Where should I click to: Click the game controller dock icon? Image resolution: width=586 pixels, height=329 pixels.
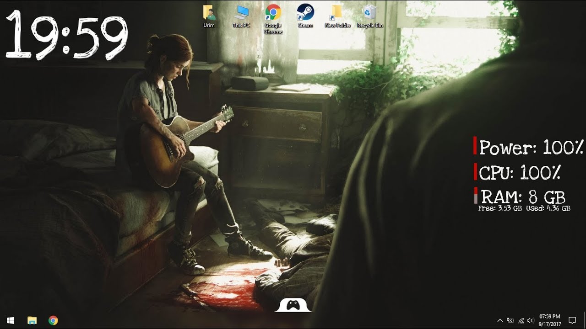click(293, 305)
